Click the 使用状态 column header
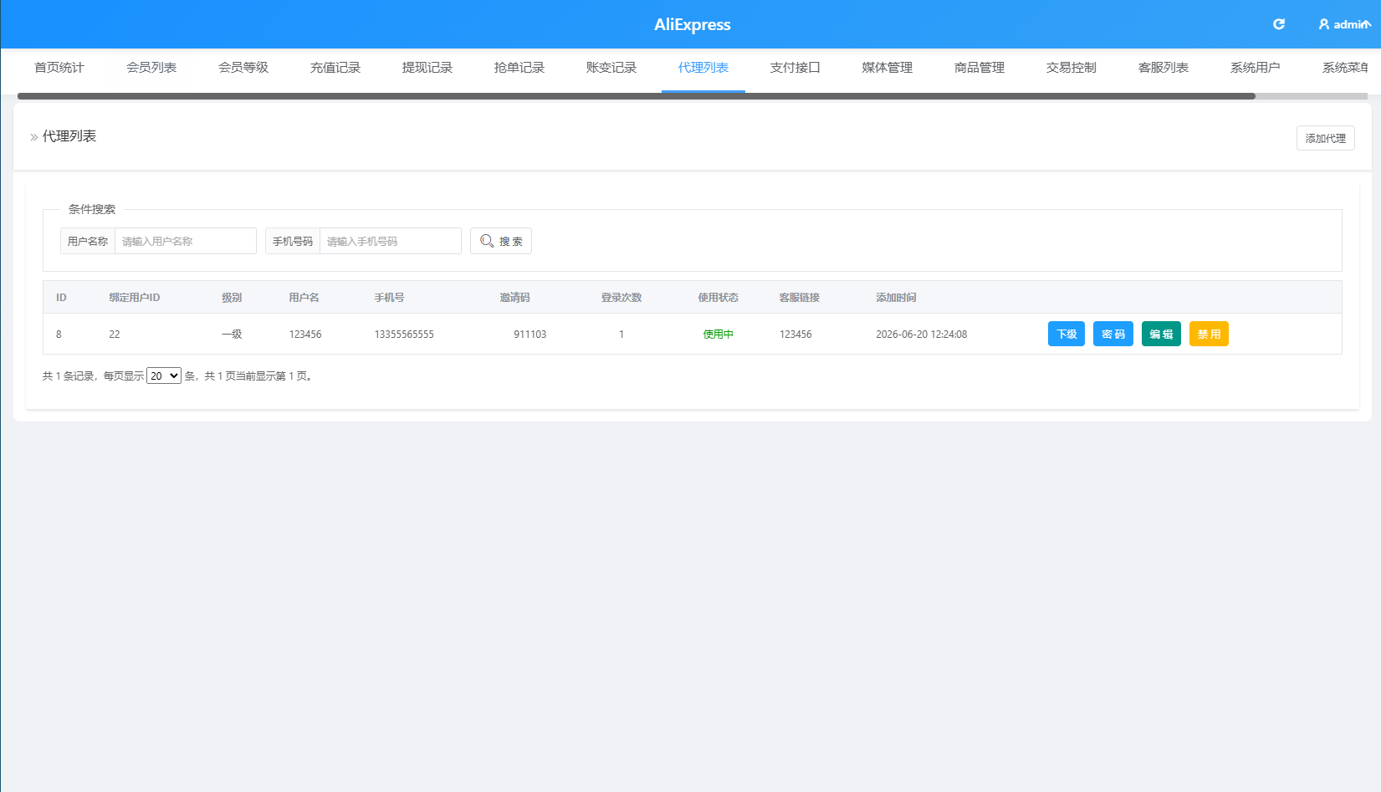Image resolution: width=1381 pixels, height=792 pixels. [719, 298]
